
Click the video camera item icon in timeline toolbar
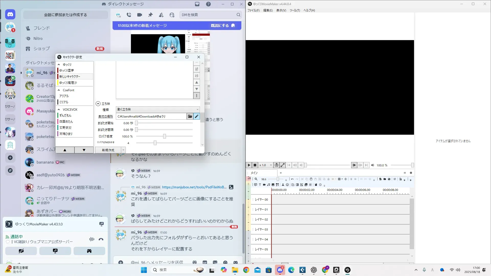pyautogui.click(x=264, y=185)
